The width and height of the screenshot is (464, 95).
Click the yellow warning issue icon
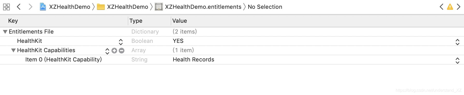coord(450,7)
